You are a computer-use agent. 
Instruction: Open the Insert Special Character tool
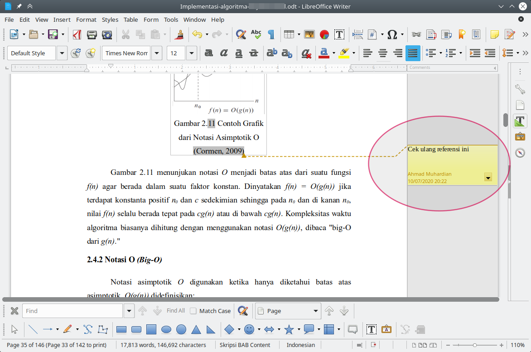(392, 34)
